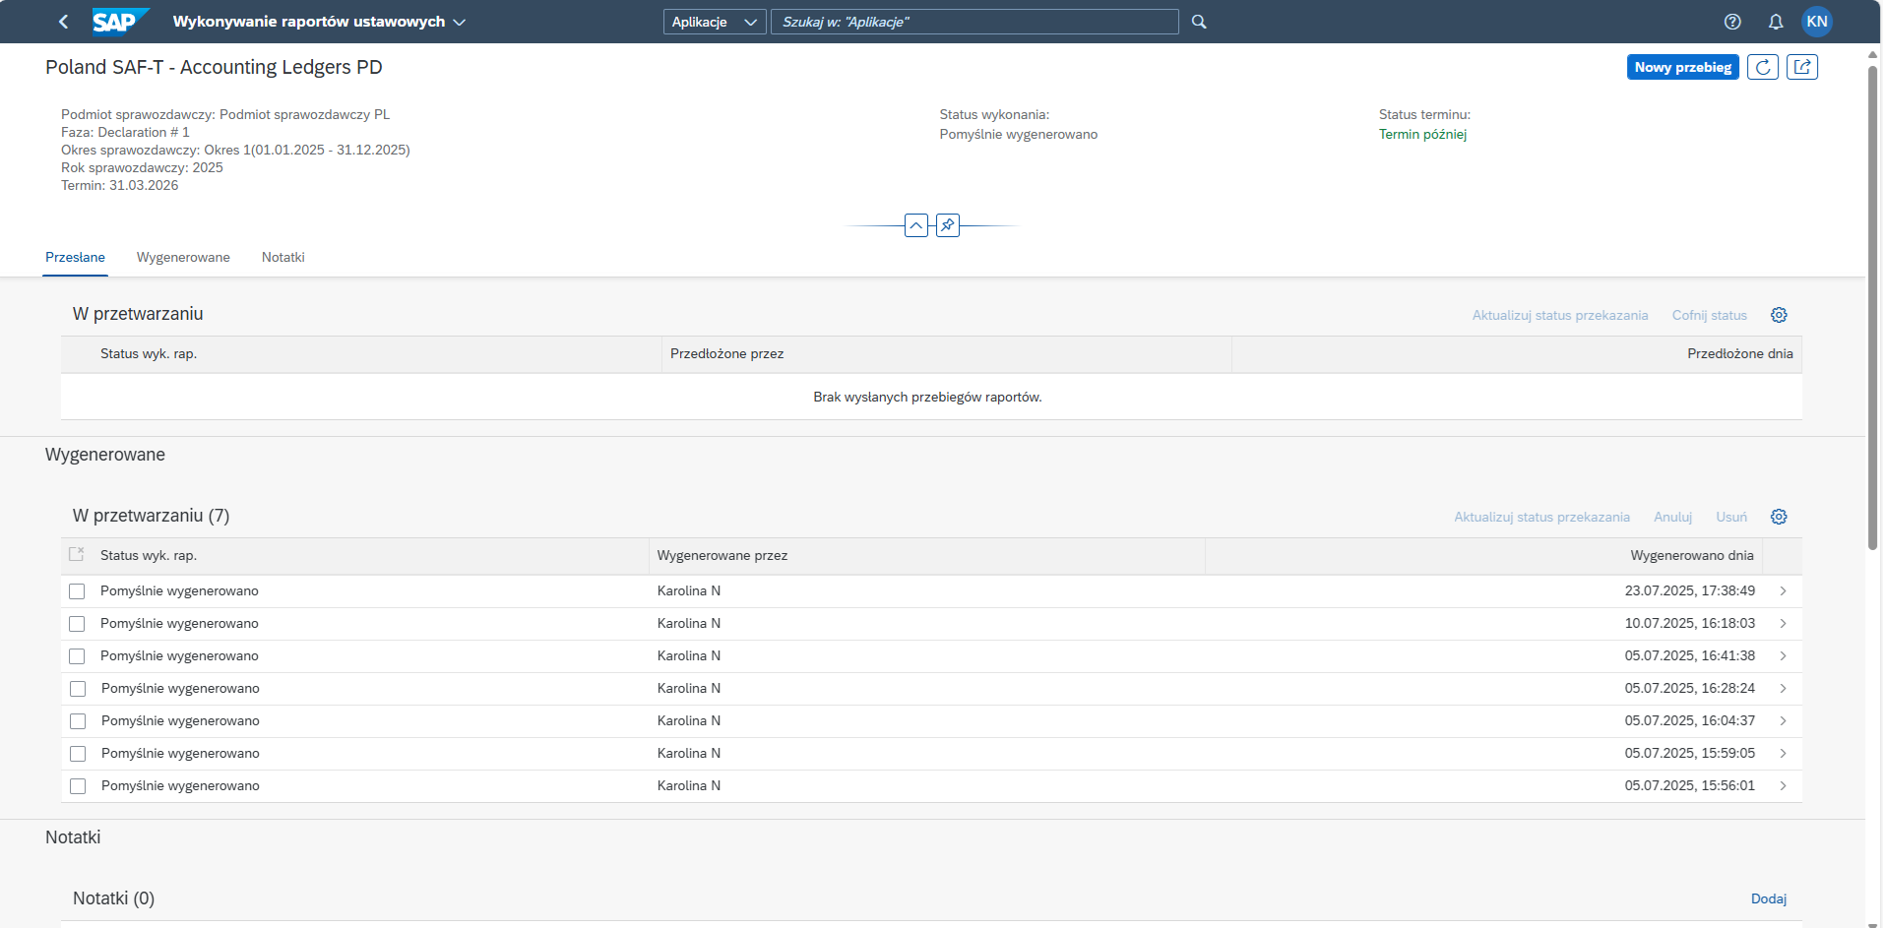Click the timestamp 05.07.2025, 16:04:37
Image resolution: width=1883 pixels, height=928 pixels.
1689,720
